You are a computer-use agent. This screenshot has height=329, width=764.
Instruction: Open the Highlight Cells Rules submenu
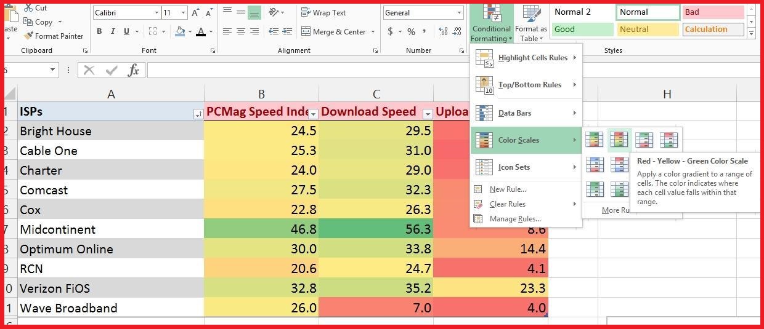(x=532, y=58)
